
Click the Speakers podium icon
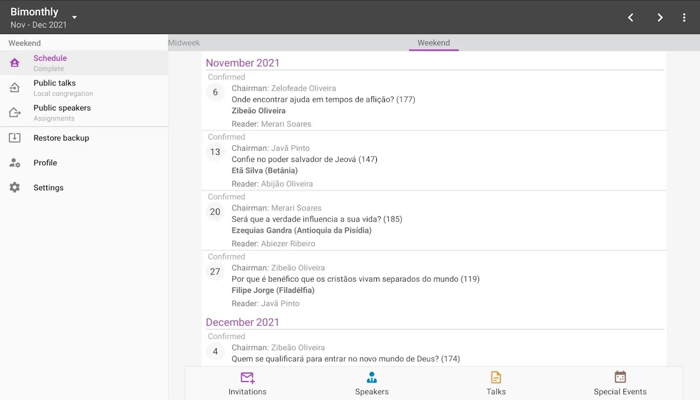372,378
